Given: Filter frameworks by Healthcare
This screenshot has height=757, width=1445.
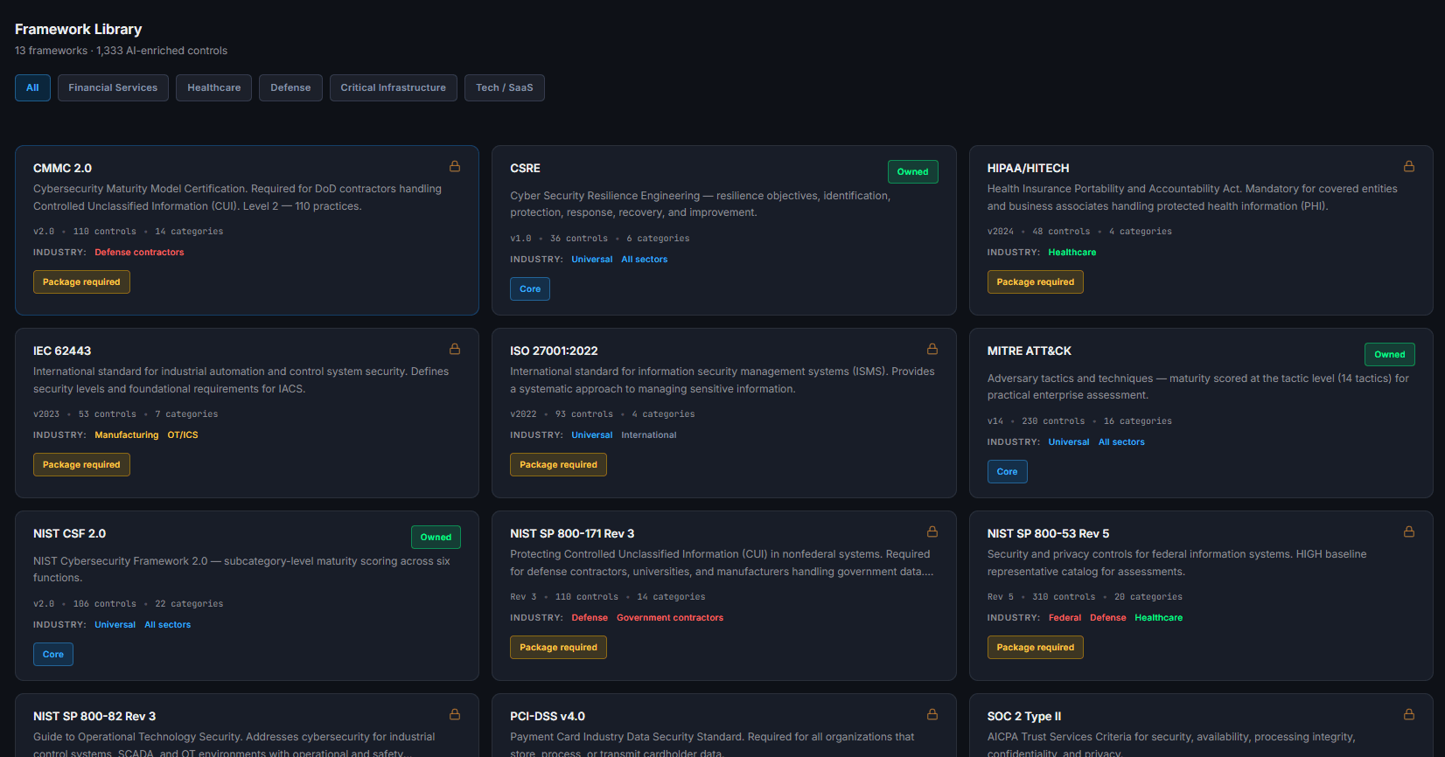Looking at the screenshot, I should pyautogui.click(x=213, y=87).
